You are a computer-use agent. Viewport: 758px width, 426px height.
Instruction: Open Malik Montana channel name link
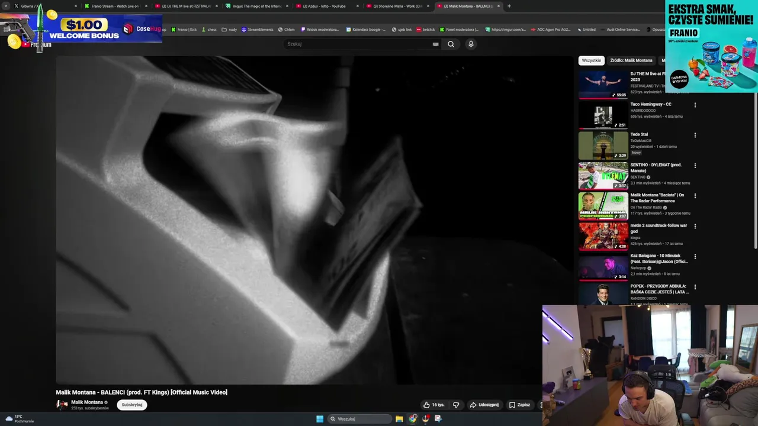[x=87, y=402]
